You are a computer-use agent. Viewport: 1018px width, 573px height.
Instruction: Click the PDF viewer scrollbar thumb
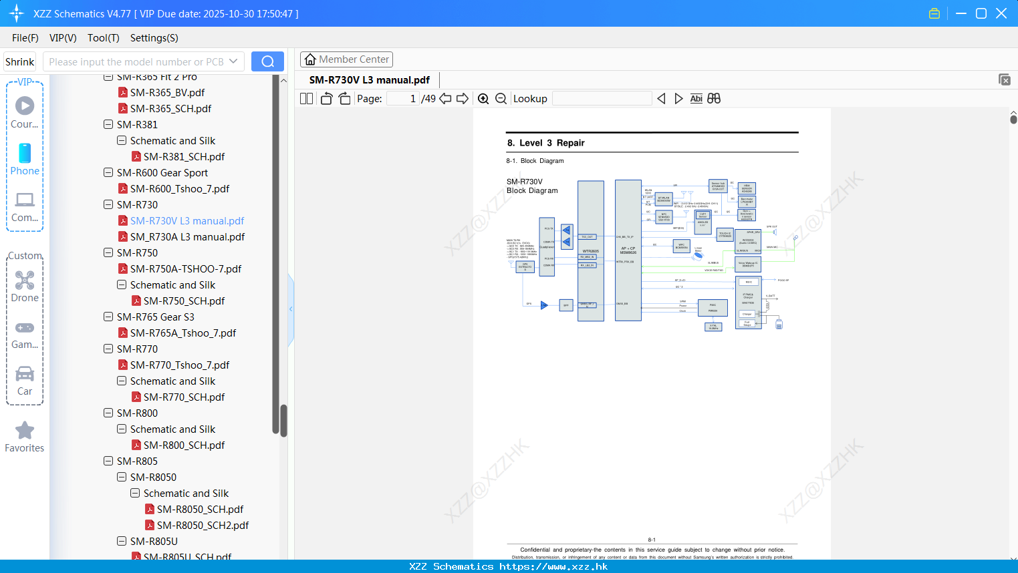point(1013,119)
